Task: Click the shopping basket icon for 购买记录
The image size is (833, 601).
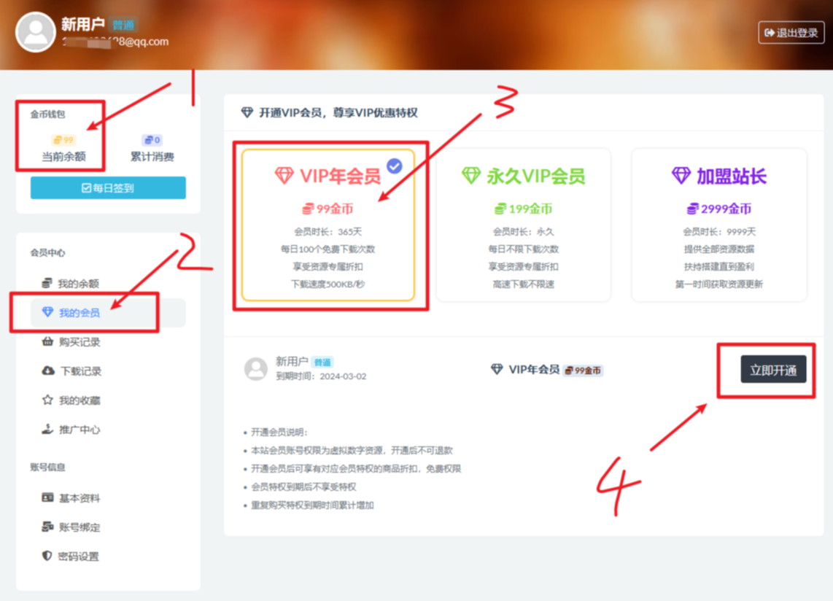Action: (x=47, y=342)
